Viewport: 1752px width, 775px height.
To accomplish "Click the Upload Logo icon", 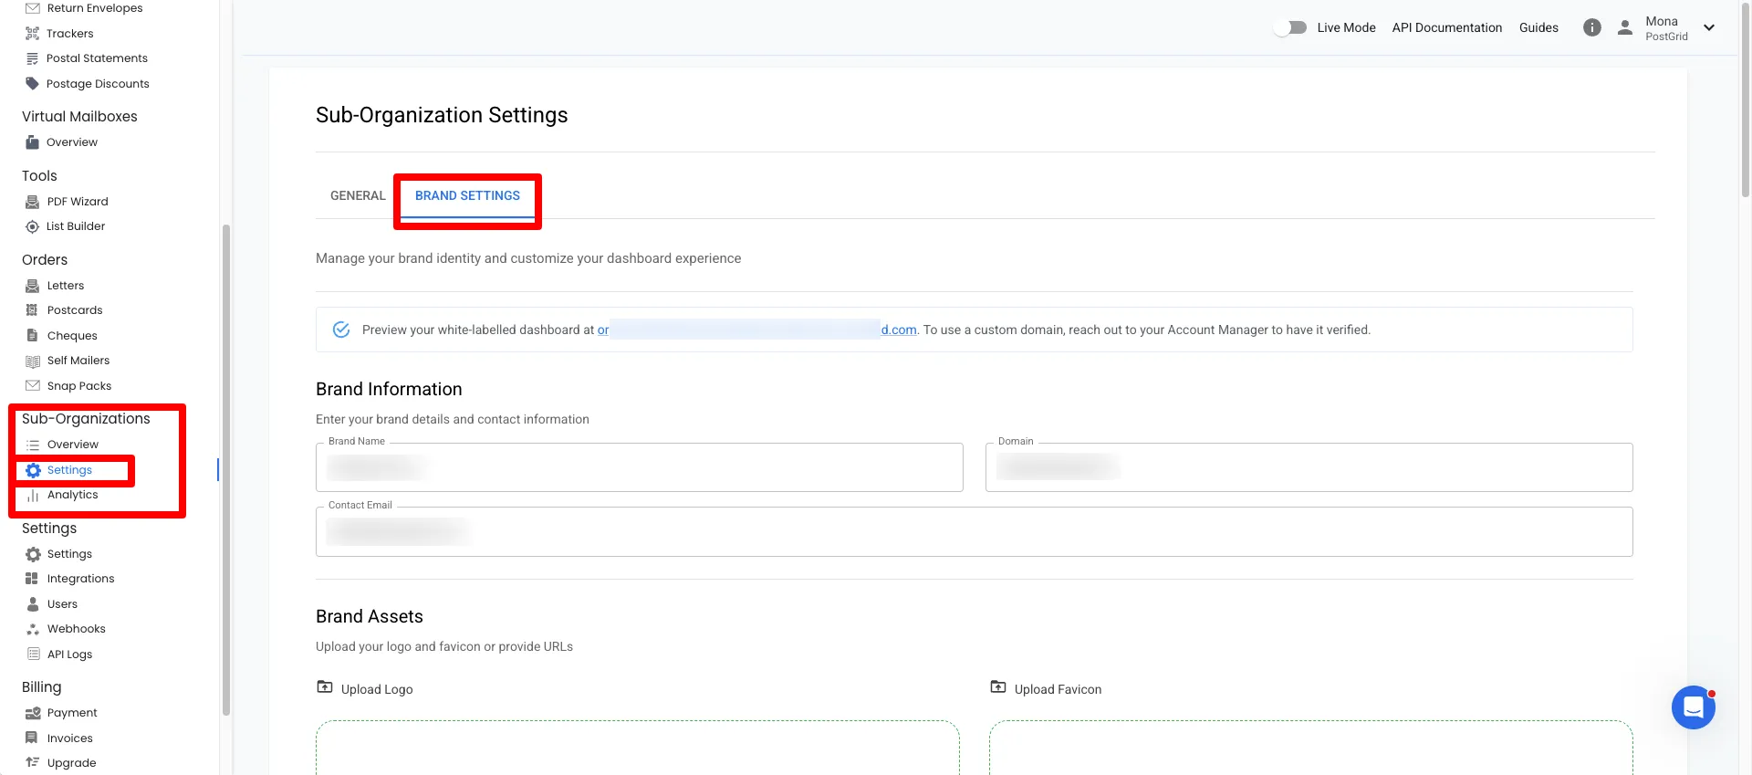I will tap(325, 687).
